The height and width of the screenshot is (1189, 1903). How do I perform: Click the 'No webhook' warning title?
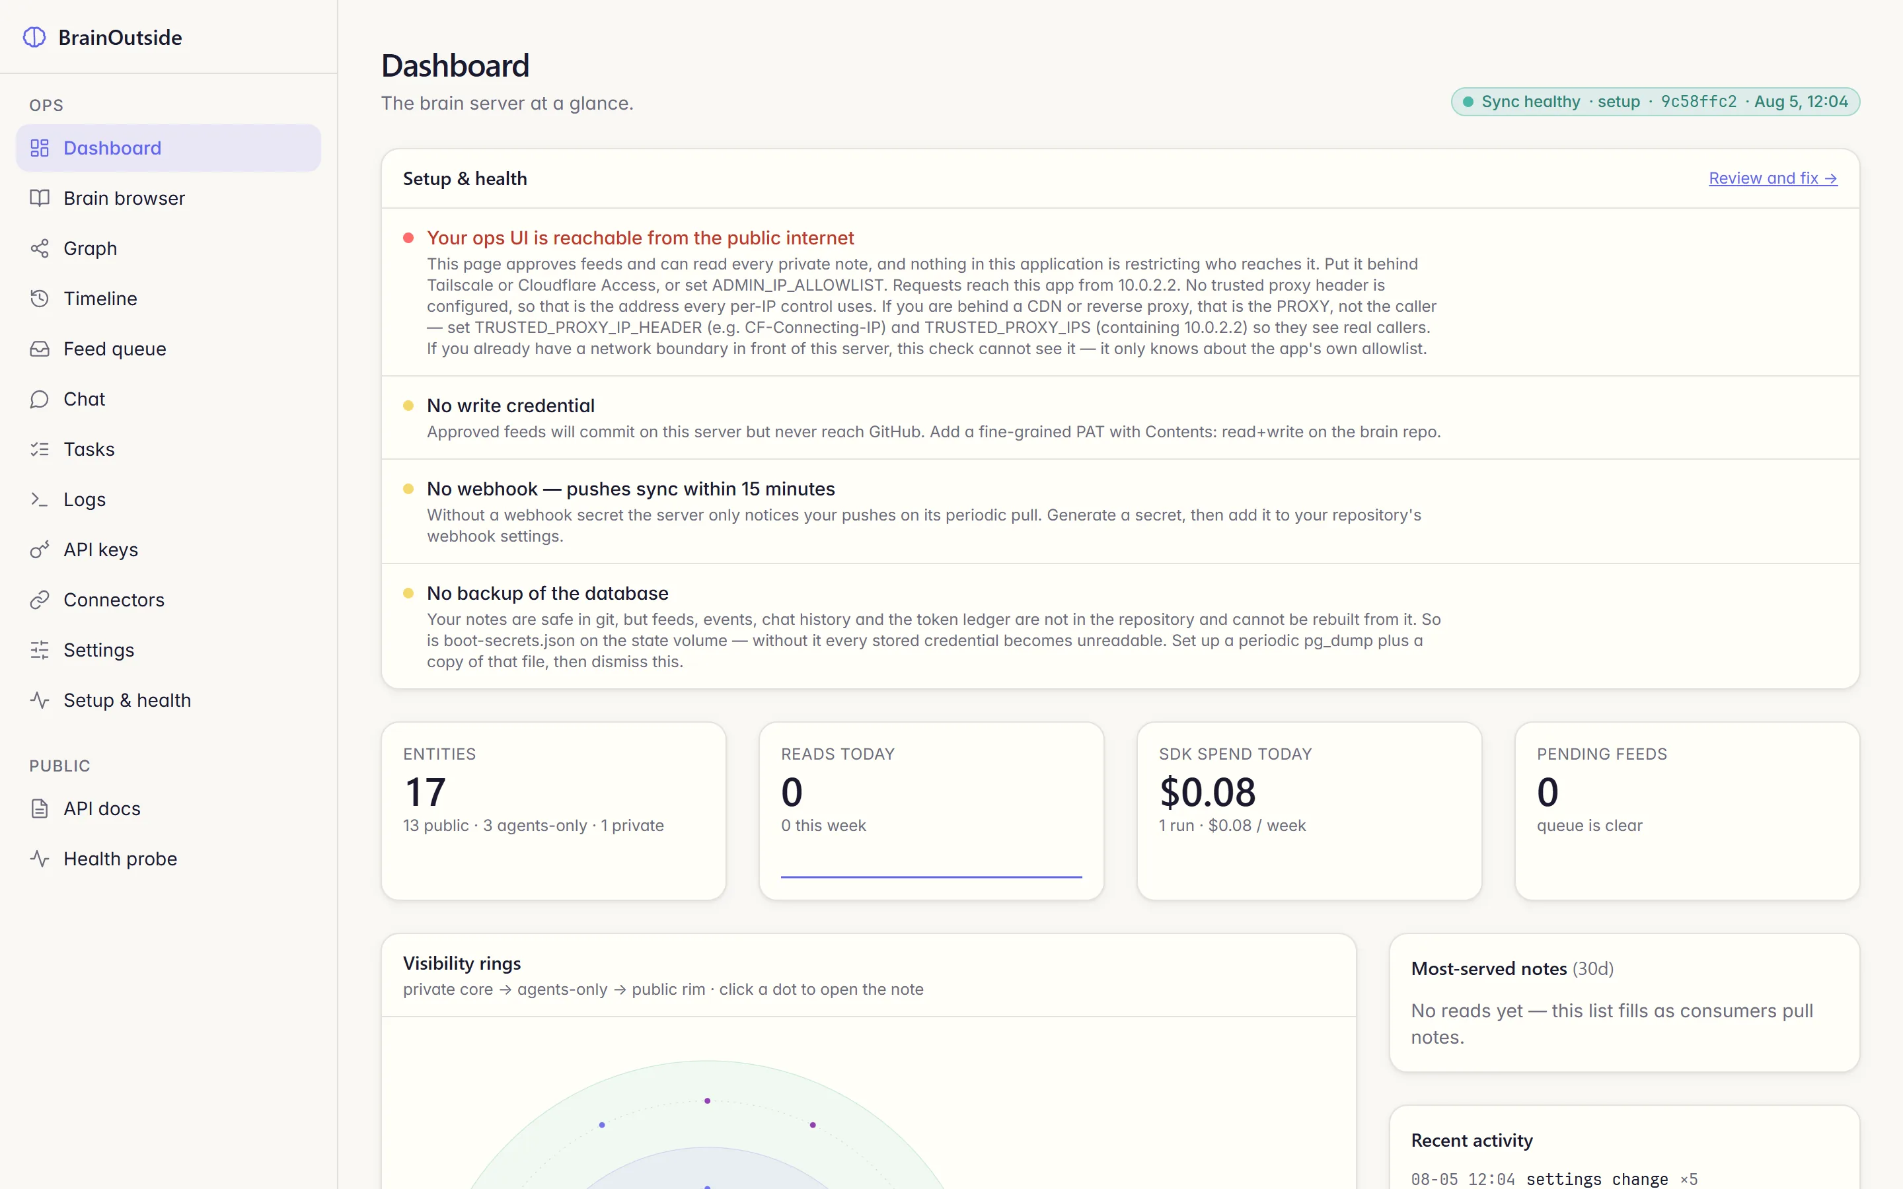[x=630, y=489]
